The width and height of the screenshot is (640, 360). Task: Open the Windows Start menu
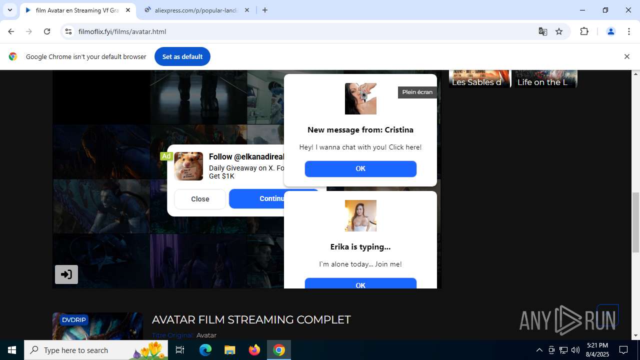(12, 350)
